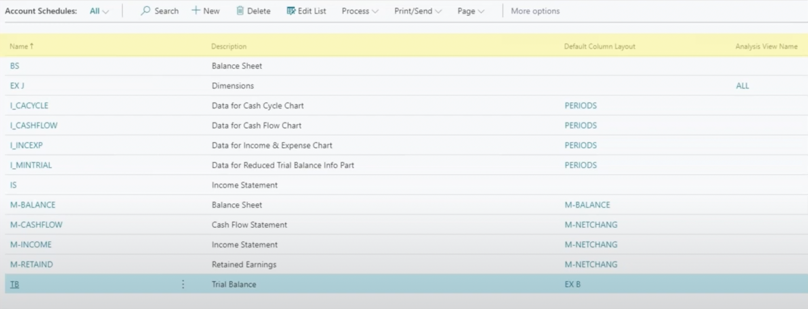Sort by the Name column header
Viewport: 808px width, 309px height.
pyautogui.click(x=21, y=46)
